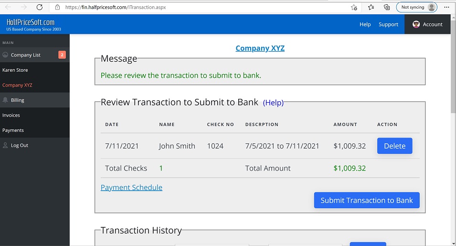The height and width of the screenshot is (246, 456).
Task: Open the browser Collections icon
Action: click(x=387, y=7)
